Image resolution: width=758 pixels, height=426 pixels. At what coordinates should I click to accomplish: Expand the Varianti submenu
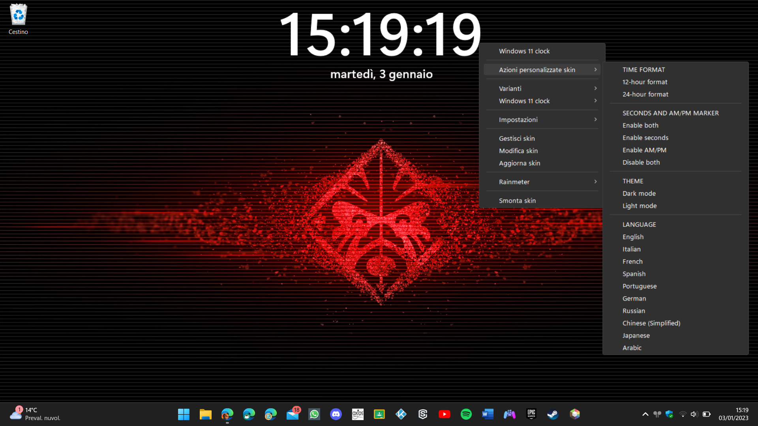pyautogui.click(x=510, y=88)
